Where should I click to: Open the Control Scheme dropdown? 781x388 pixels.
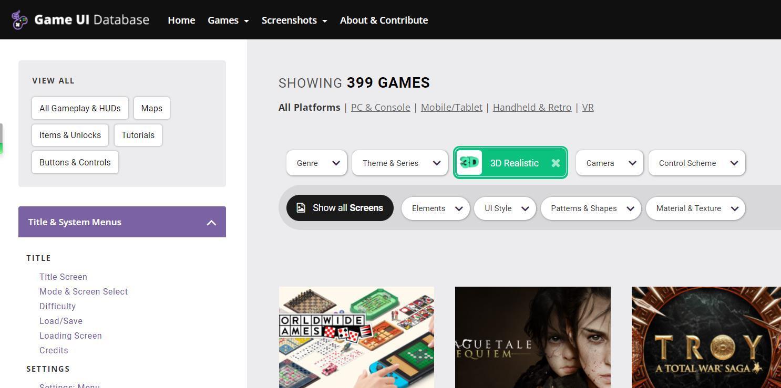click(x=697, y=163)
